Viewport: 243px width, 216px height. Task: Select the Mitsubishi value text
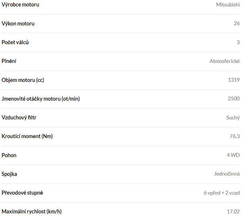tap(228, 5)
